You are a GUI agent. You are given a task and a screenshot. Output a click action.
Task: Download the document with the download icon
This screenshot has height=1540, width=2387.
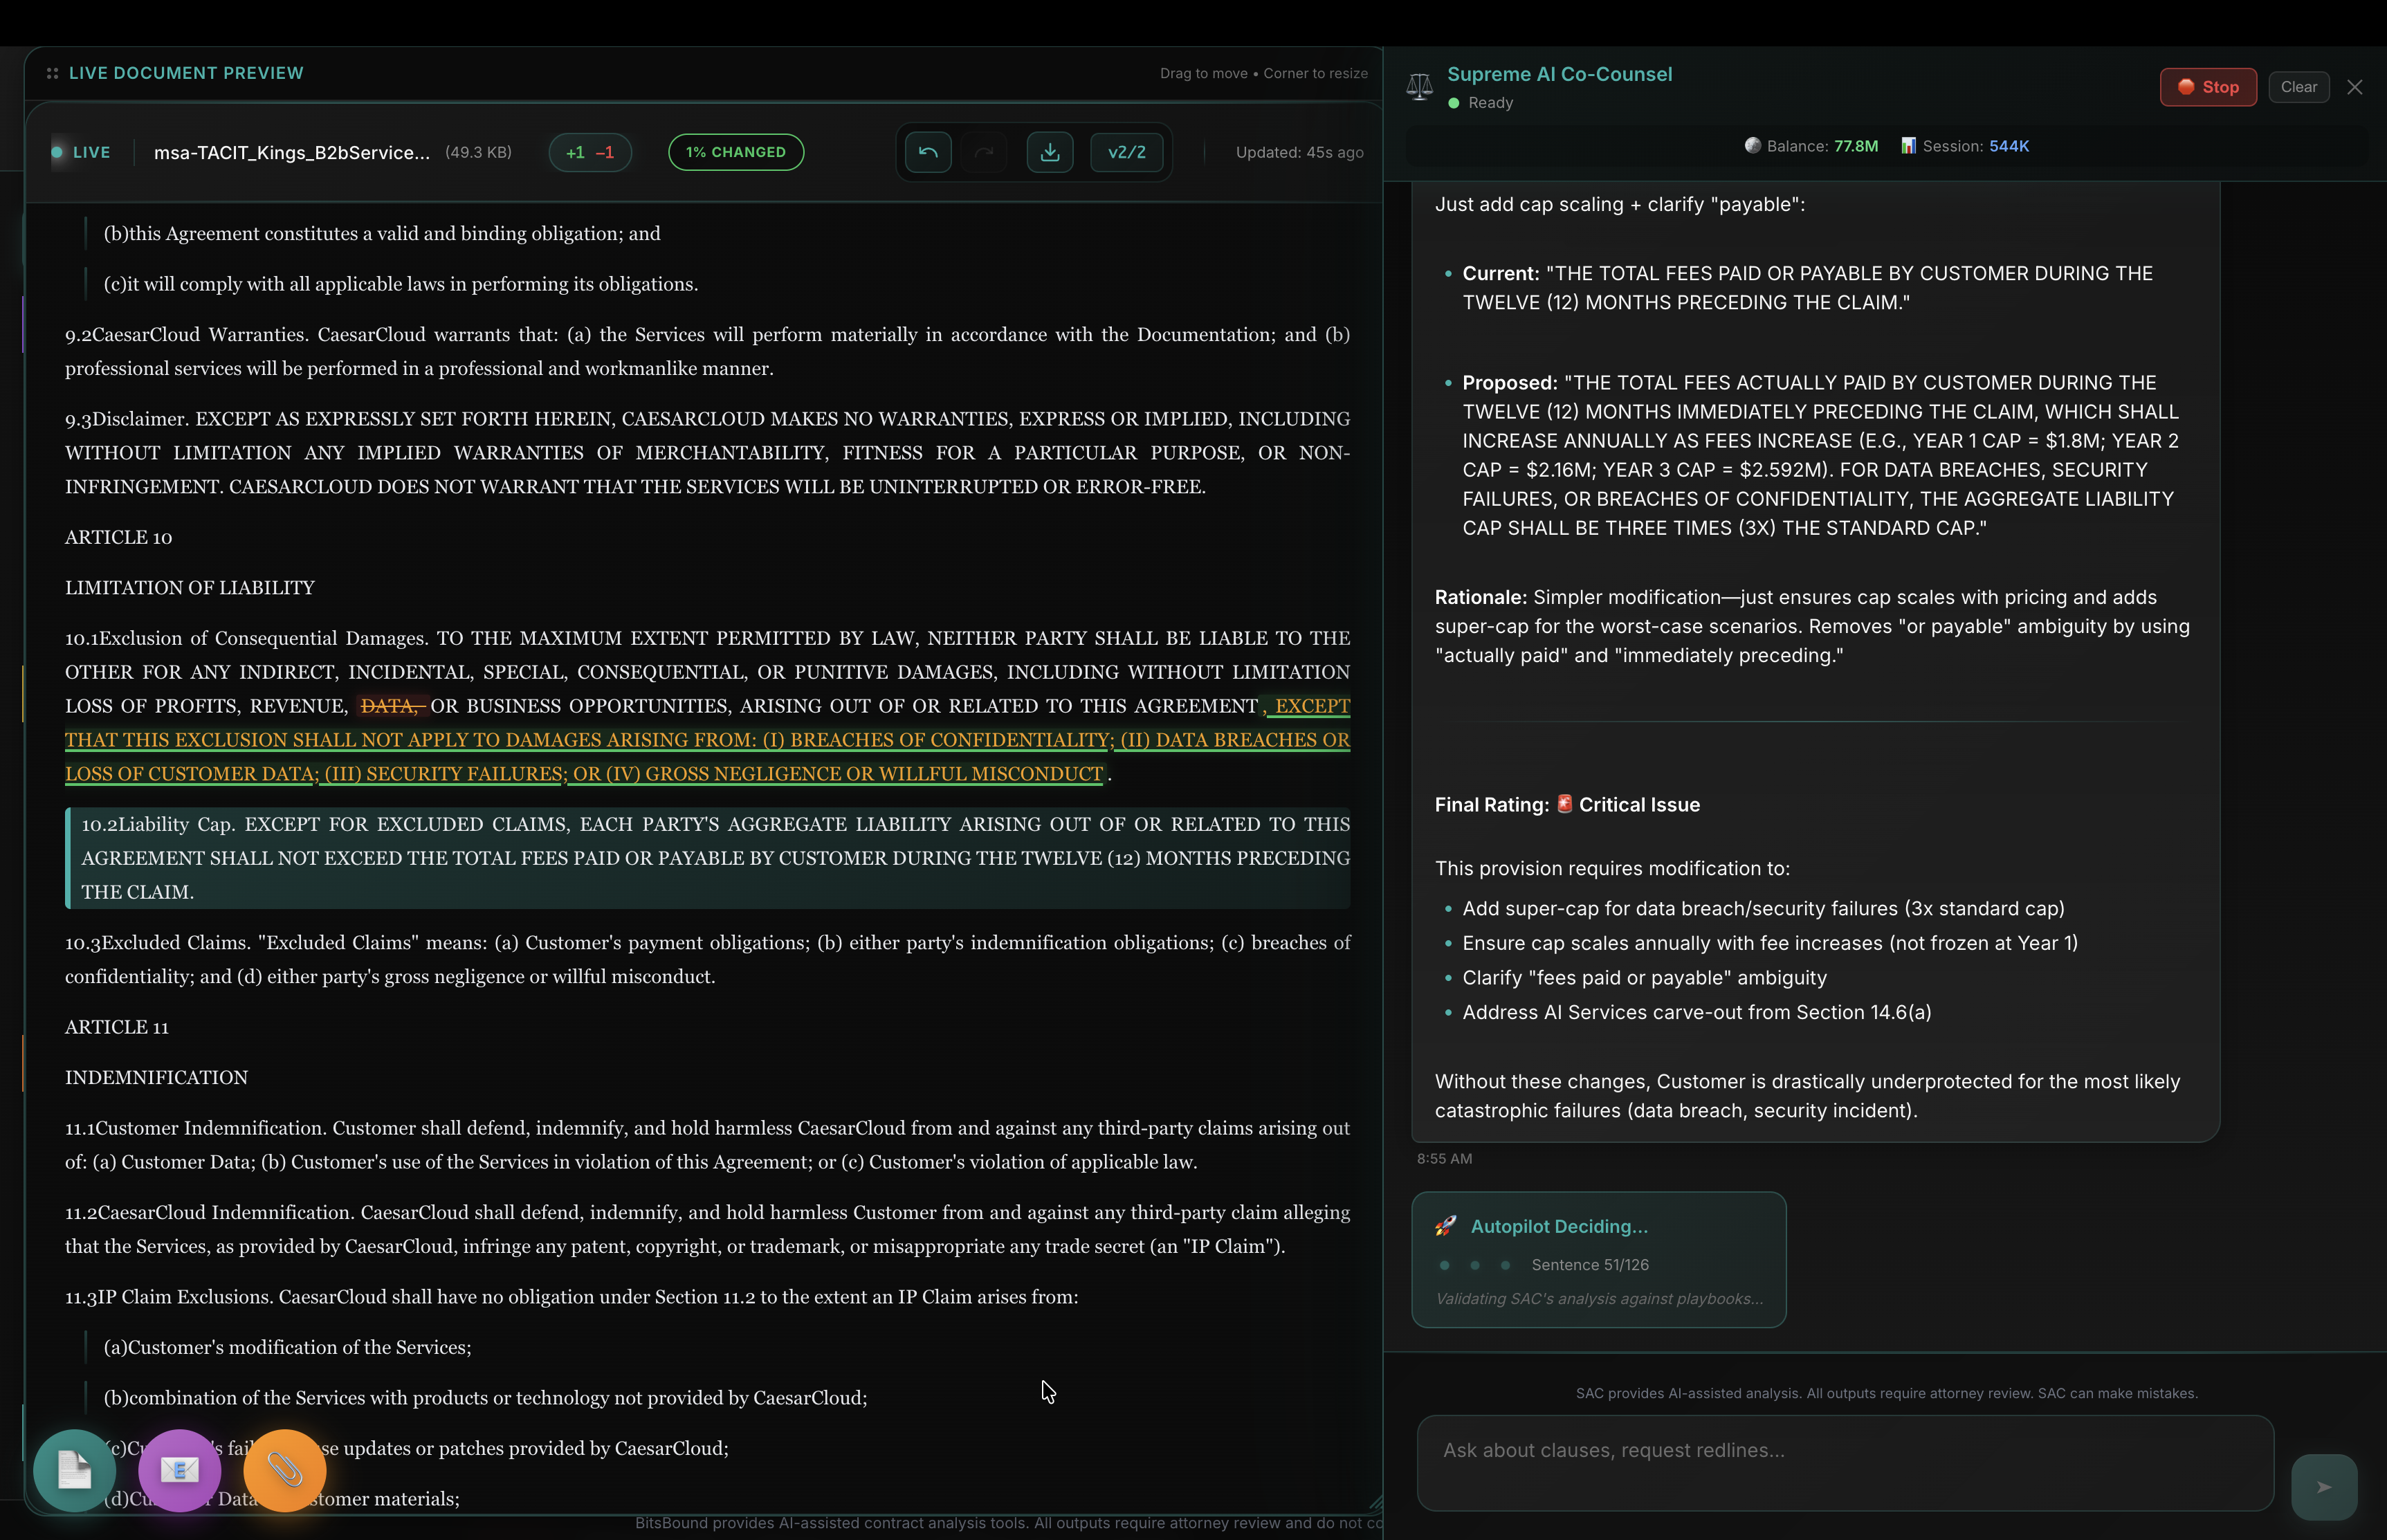[x=1050, y=152]
